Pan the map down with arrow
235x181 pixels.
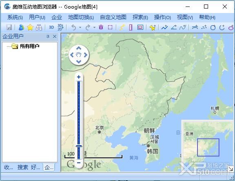[79, 61]
